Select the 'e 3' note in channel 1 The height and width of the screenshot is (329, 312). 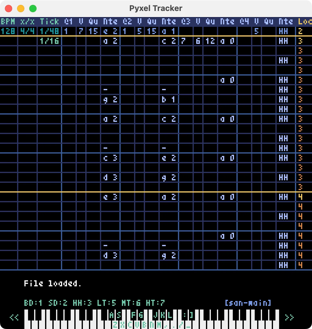(110, 197)
